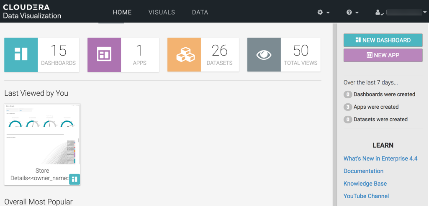429x207 pixels.
Task: Click the Cloudera Data Visualization logo
Action: pos(32,12)
